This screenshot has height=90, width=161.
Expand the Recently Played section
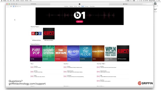pyautogui.click(x=35, y=27)
